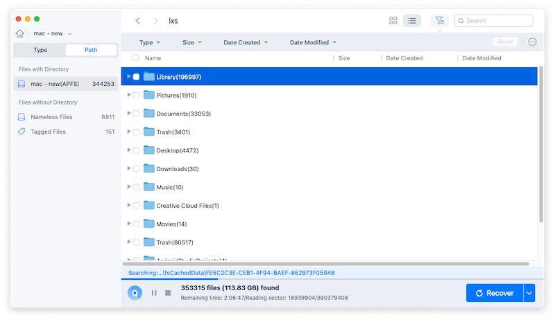555x320 pixels.
Task: Open the more options ellipsis button
Action: pos(532,42)
